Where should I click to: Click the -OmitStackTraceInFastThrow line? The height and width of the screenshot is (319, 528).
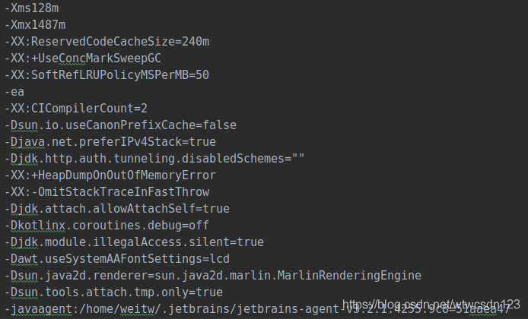point(107,192)
